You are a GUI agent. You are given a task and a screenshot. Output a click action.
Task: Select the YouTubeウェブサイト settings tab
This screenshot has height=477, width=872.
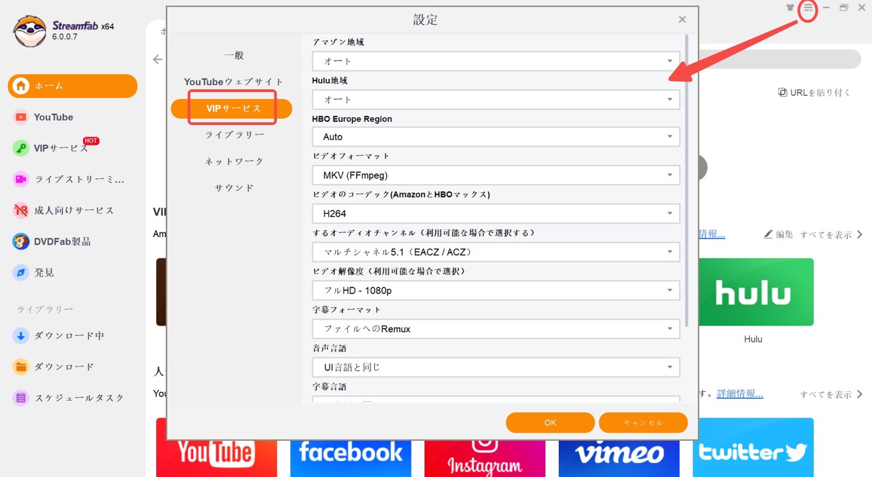pos(234,82)
